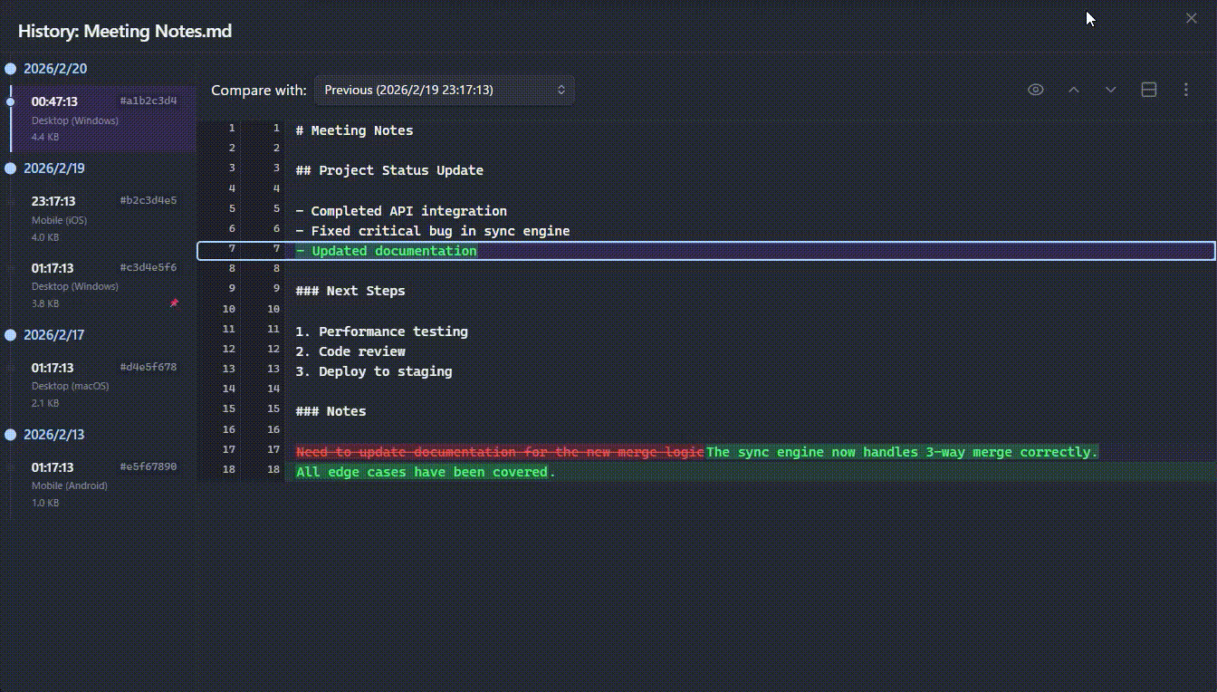Click the "2. Code review" line
The width and height of the screenshot is (1217, 692).
click(350, 351)
